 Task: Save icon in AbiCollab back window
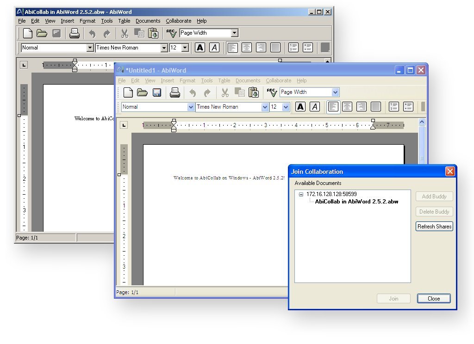tap(56, 33)
